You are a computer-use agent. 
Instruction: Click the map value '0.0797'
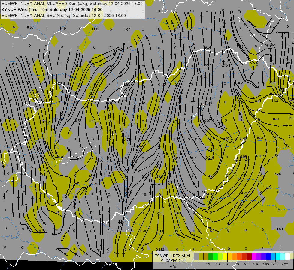(x=209, y=121)
